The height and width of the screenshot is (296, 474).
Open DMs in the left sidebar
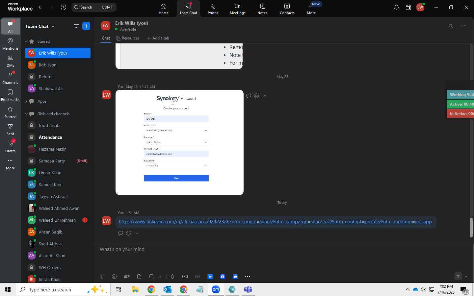[x=10, y=61]
